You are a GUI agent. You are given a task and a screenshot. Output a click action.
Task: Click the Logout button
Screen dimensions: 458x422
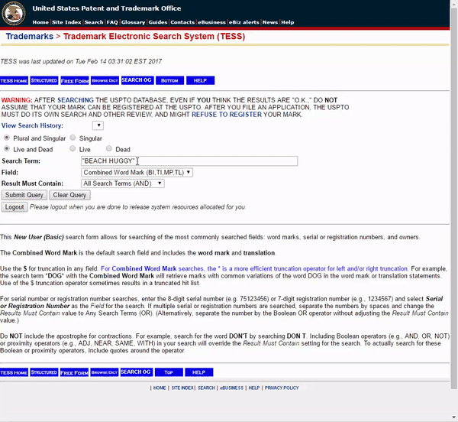pos(15,207)
